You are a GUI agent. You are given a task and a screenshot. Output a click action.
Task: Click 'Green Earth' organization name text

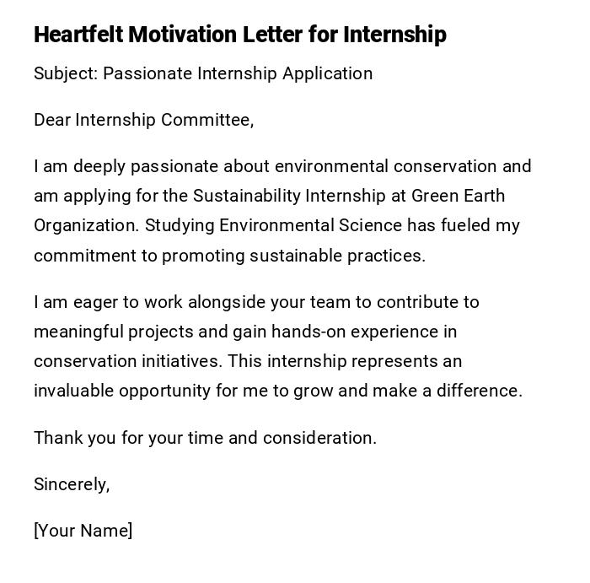click(458, 196)
